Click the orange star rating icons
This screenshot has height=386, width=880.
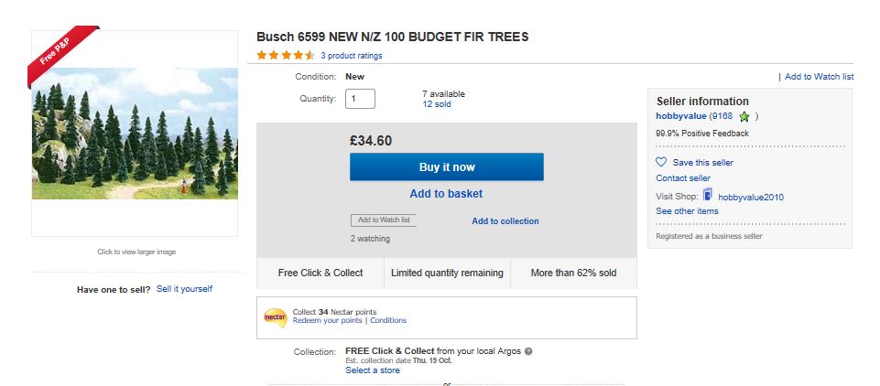coord(286,56)
